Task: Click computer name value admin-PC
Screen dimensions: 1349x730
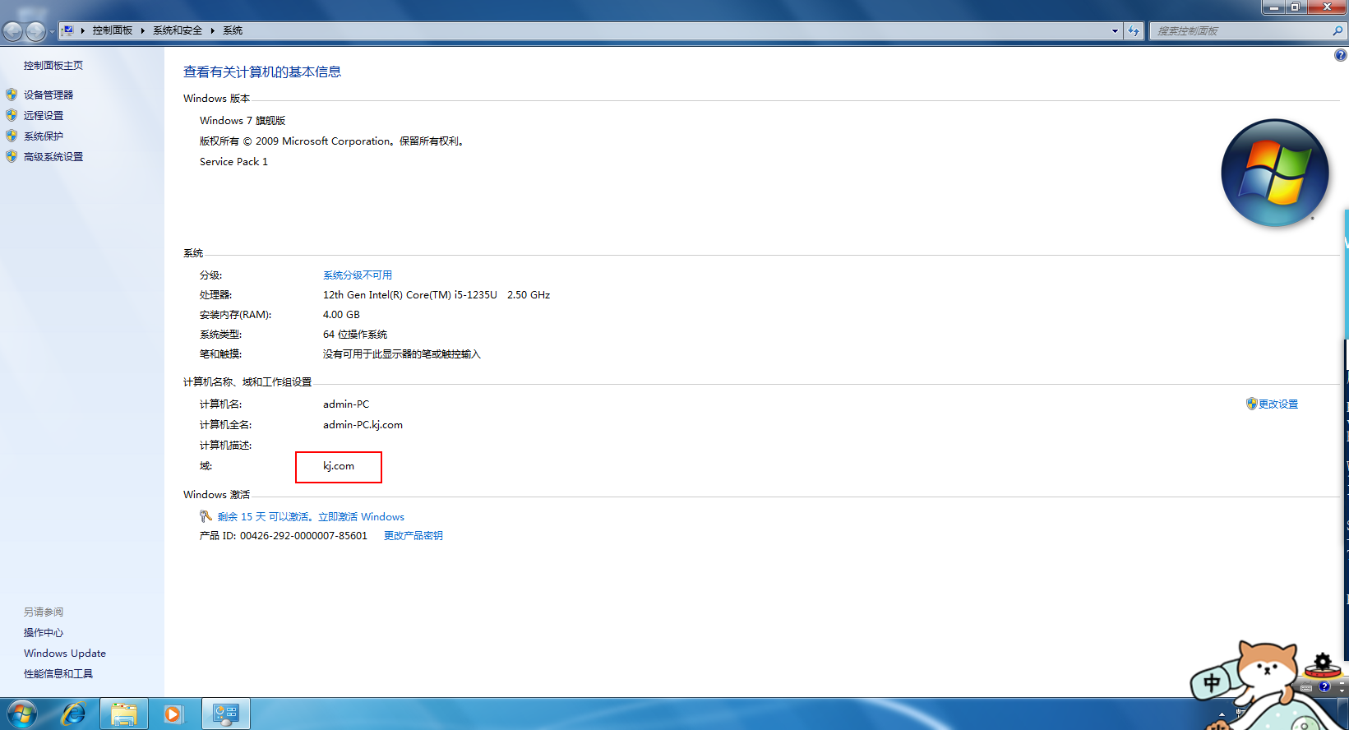Action: (346, 404)
